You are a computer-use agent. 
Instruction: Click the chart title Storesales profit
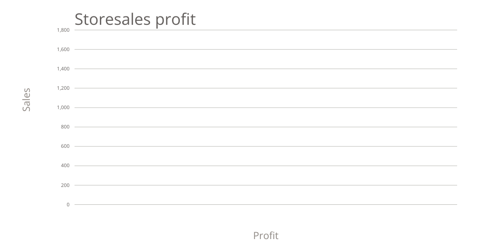pyautogui.click(x=135, y=19)
